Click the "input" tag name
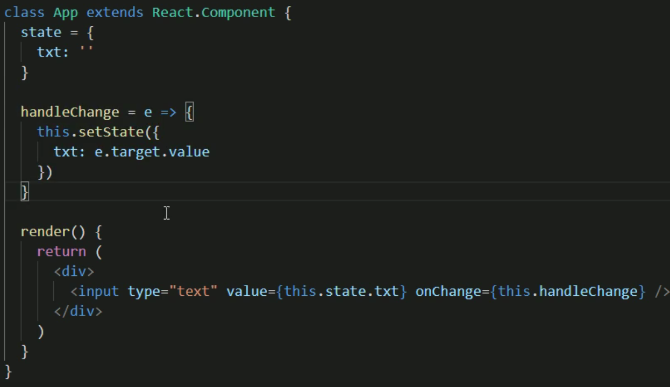Screen dimensions: 670x387 pos(98,291)
